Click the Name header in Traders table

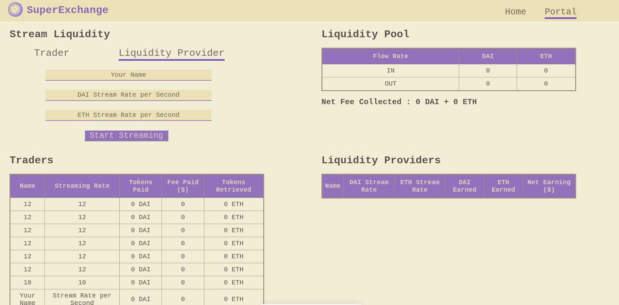pyautogui.click(x=27, y=186)
